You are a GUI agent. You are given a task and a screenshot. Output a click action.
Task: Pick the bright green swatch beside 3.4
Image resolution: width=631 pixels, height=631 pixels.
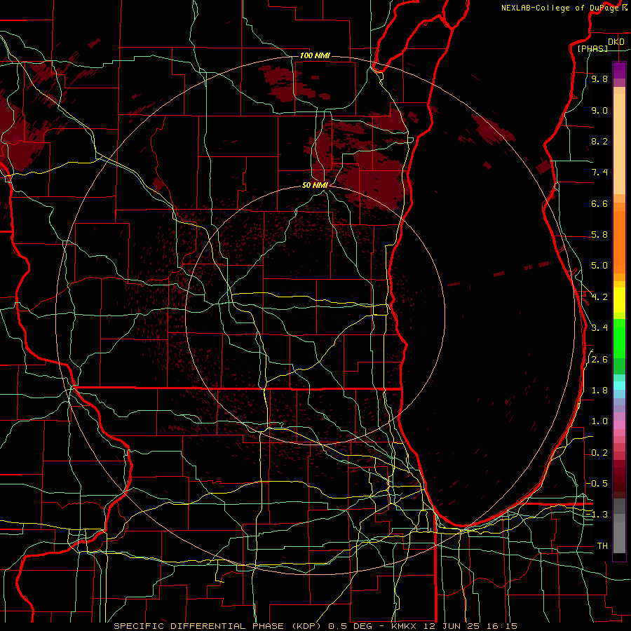(x=619, y=336)
